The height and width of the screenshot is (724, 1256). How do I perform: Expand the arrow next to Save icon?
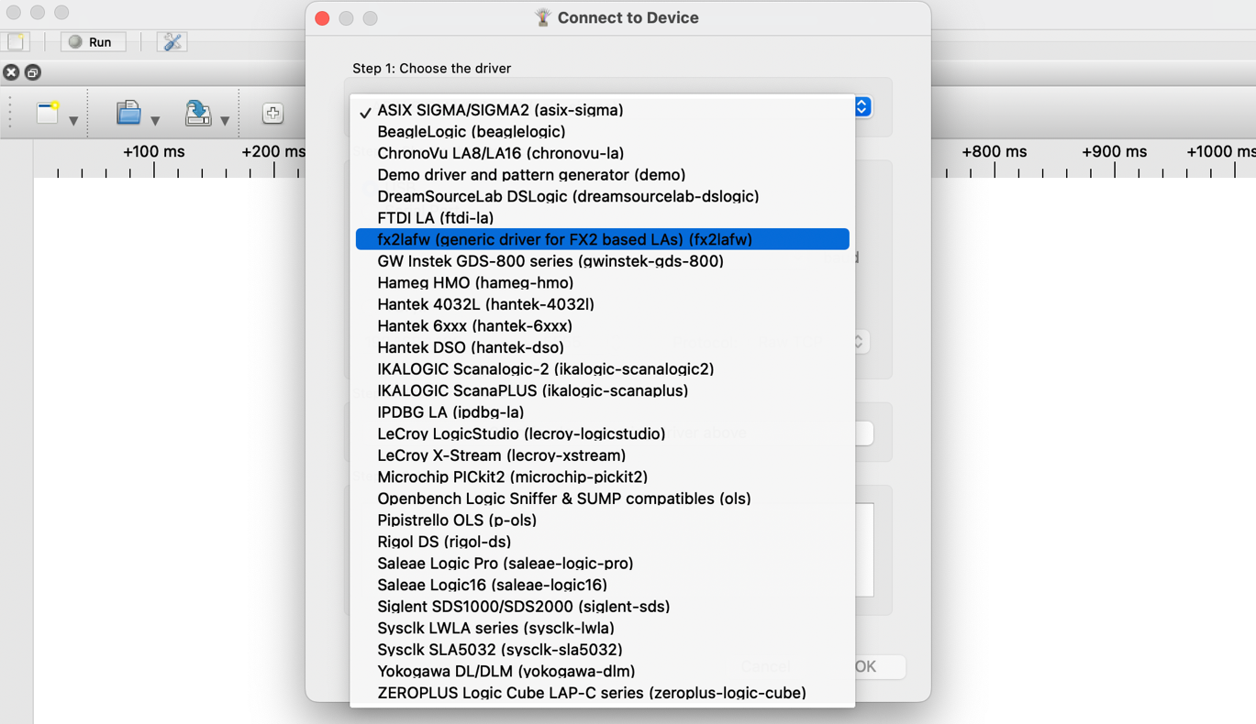click(x=225, y=120)
